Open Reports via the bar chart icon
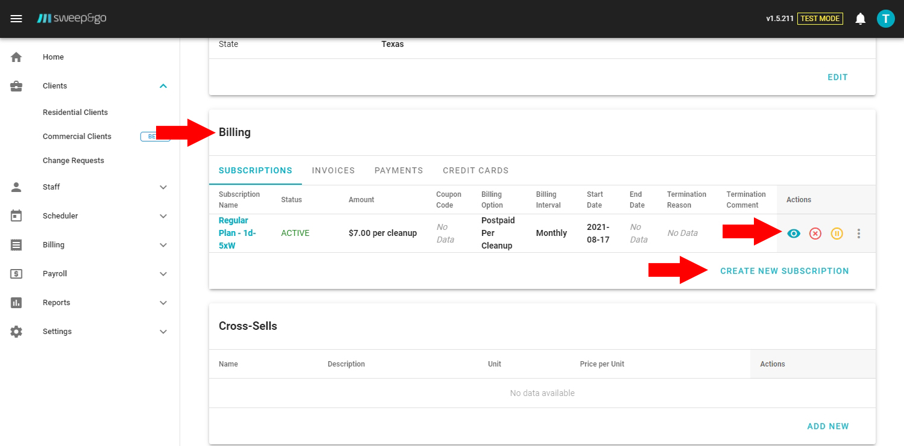This screenshot has width=904, height=446. tap(16, 302)
